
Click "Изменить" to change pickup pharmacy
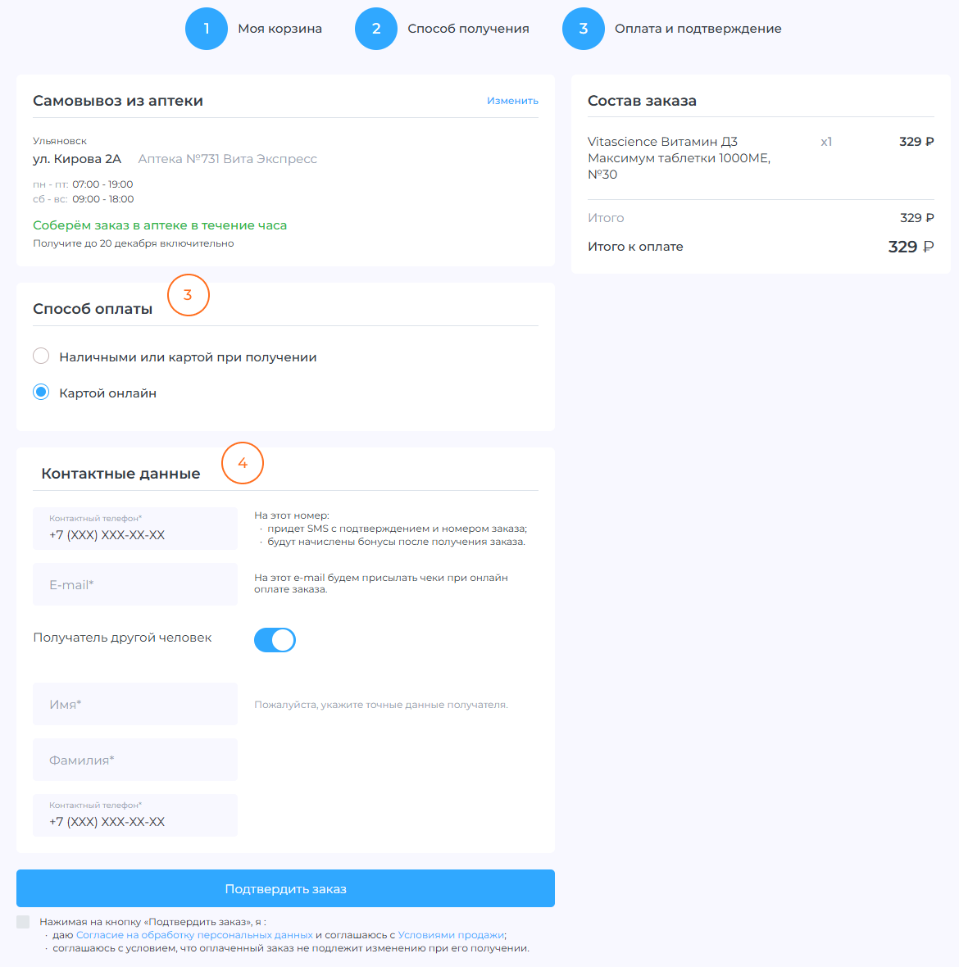(512, 101)
